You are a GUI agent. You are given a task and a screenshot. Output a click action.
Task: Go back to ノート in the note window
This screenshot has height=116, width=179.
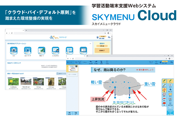click(70, 62)
